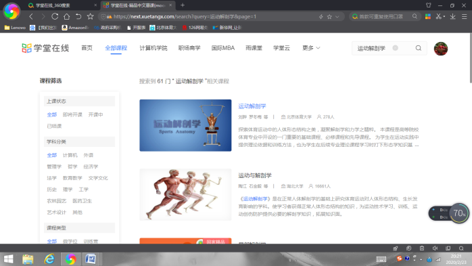The image size is (472, 266).
Task: Click the browser home icon
Action: pos(66,16)
